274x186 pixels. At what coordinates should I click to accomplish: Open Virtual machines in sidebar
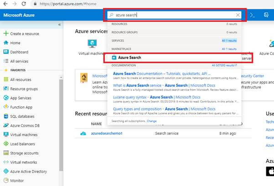pos(24,135)
